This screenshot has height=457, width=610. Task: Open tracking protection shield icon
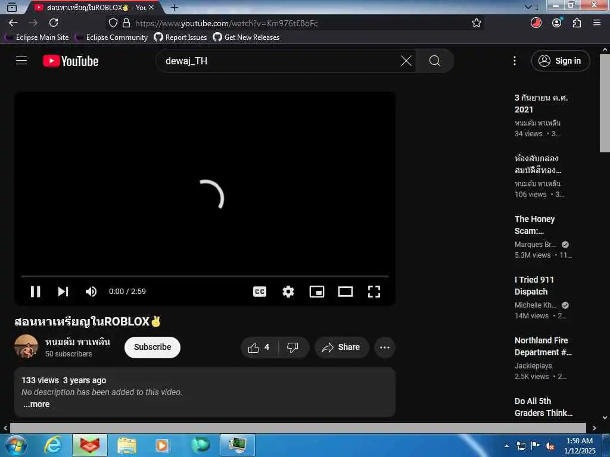[x=113, y=23]
